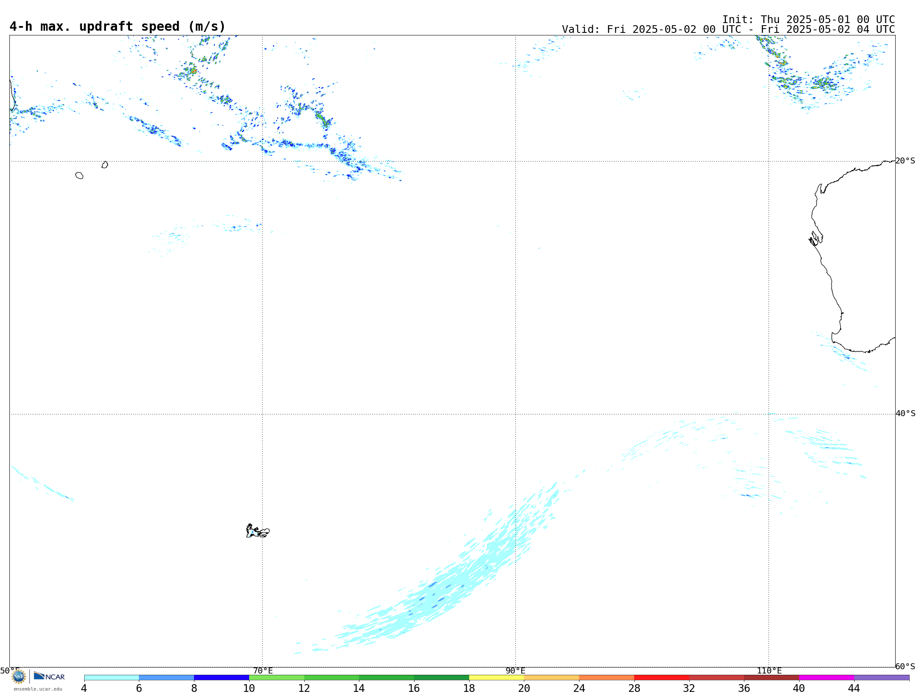This screenshot has width=923, height=694.
Task: Click the colorbar tick label '36'
Action: [744, 688]
